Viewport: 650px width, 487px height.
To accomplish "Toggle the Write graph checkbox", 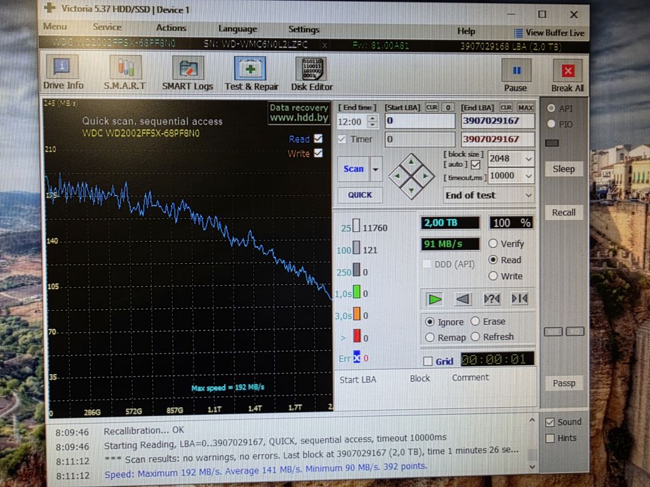I will click(319, 153).
